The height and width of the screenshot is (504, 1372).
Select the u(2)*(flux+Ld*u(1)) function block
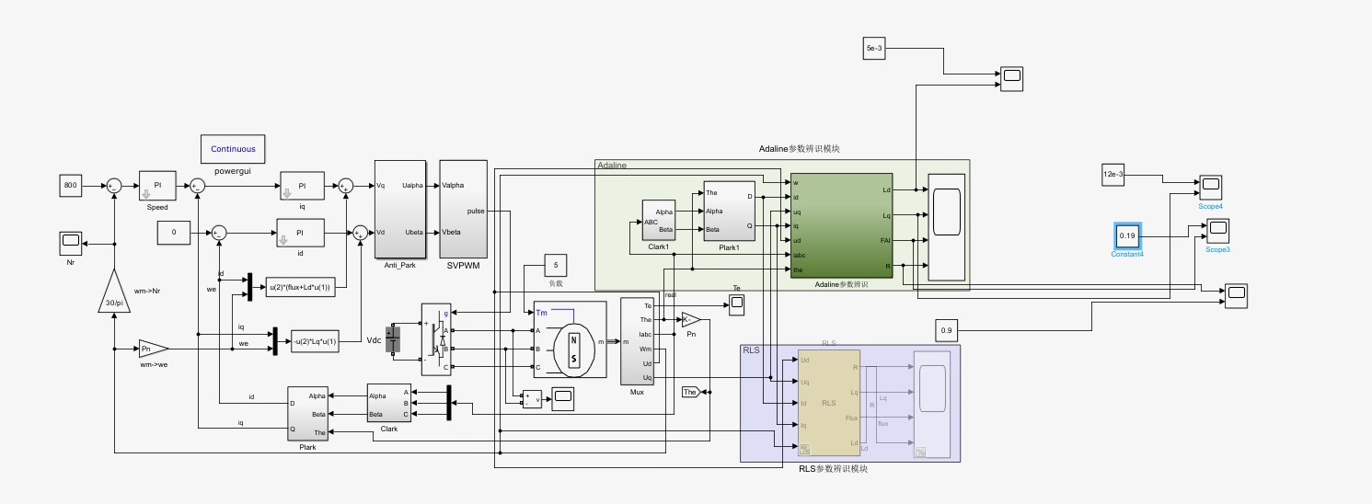coord(300,288)
